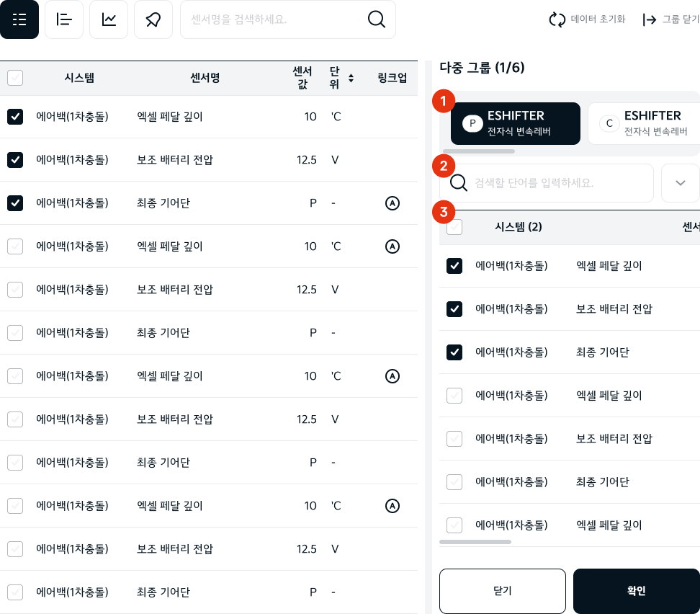Uncheck left table's checked 엑셀 페달 깊이 row
Image resolution: width=700 pixels, height=614 pixels.
15,117
